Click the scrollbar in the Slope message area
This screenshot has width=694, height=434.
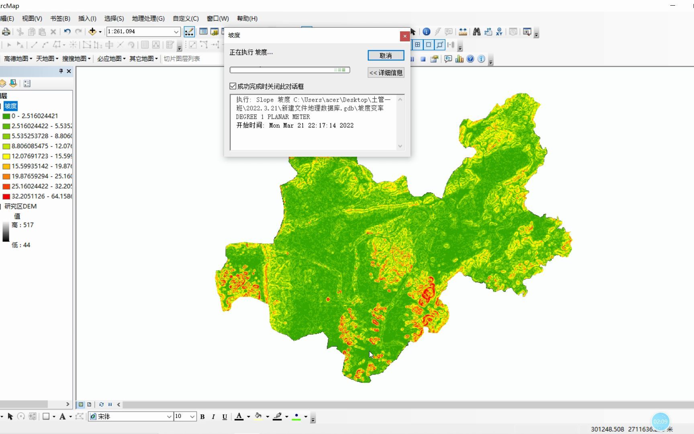pos(400,123)
